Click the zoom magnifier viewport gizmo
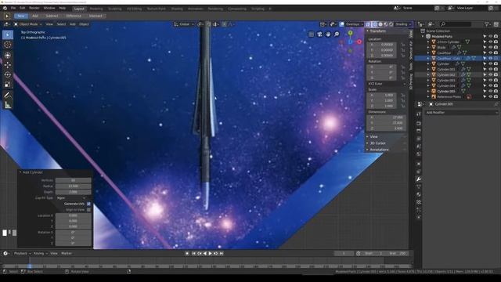Image resolution: width=501 pixels, height=282 pixels. tap(337, 34)
